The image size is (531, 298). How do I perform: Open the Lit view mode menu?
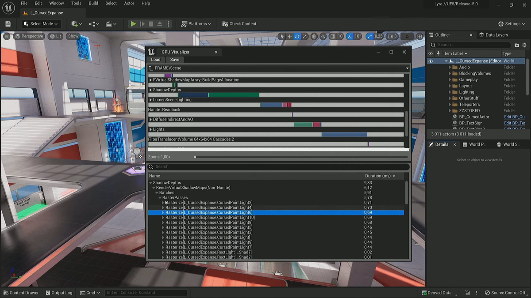tap(56, 36)
